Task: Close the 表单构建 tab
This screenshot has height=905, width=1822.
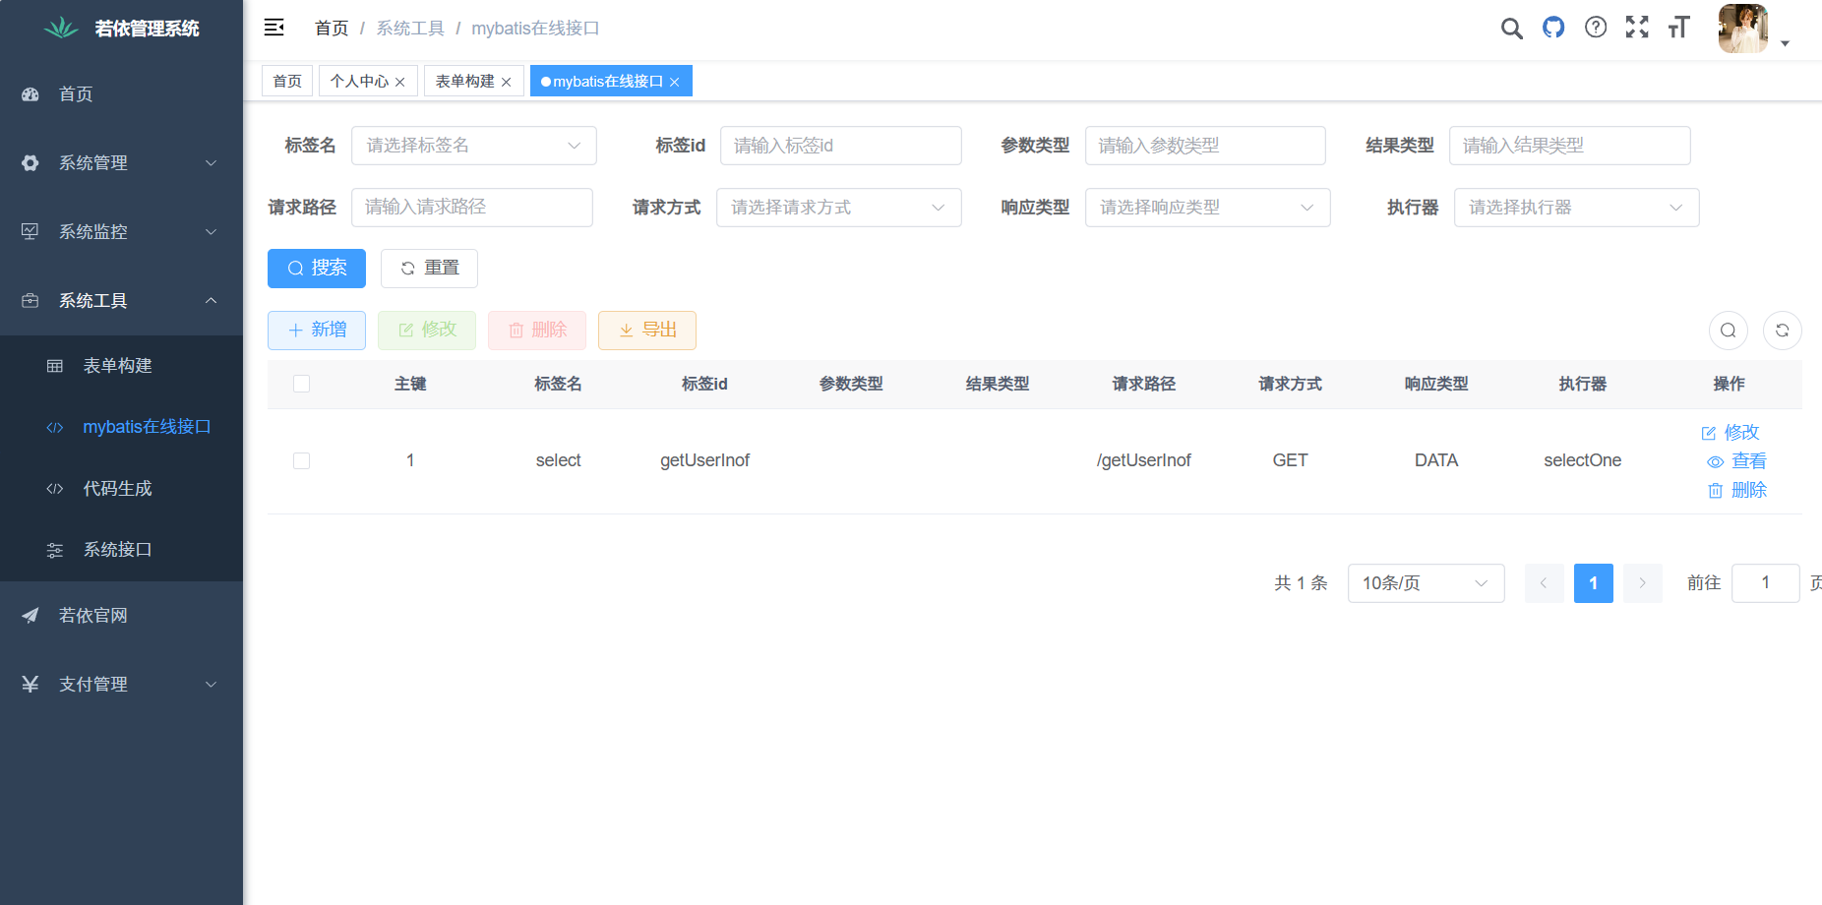Action: tap(507, 82)
